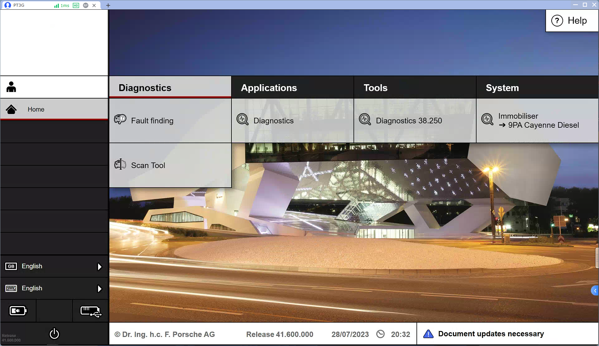Click the power shutdown icon
This screenshot has height=346, width=599.
[x=54, y=334]
